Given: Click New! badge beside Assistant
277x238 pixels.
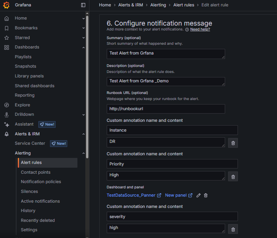Looking at the screenshot, I should pos(47,124).
